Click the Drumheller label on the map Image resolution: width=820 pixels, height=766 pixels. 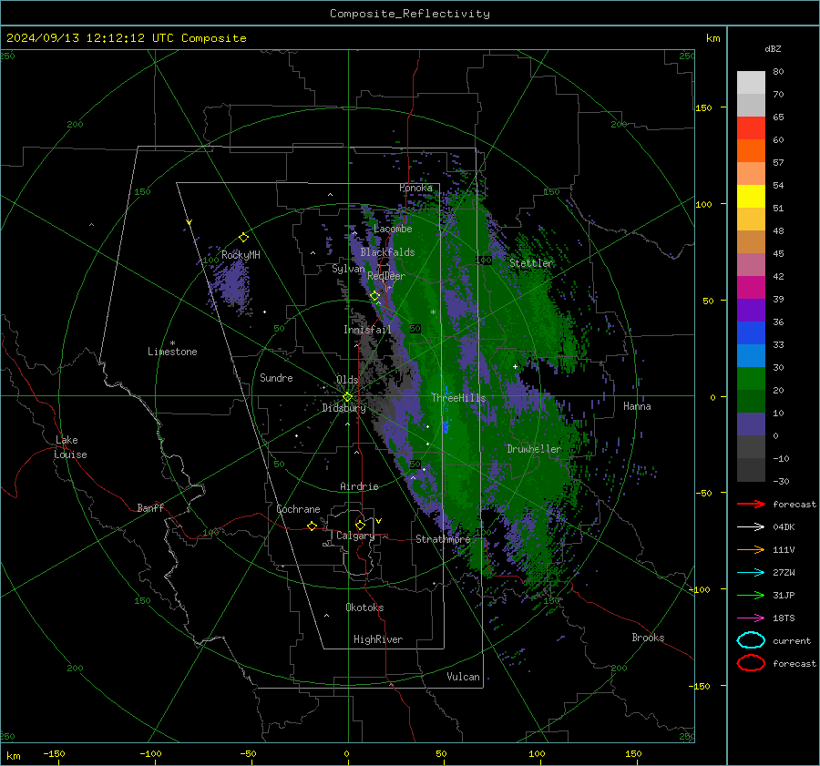click(534, 449)
